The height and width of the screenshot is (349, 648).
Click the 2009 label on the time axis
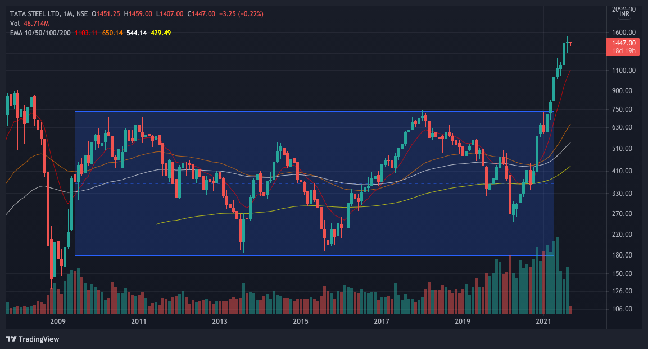(57, 321)
